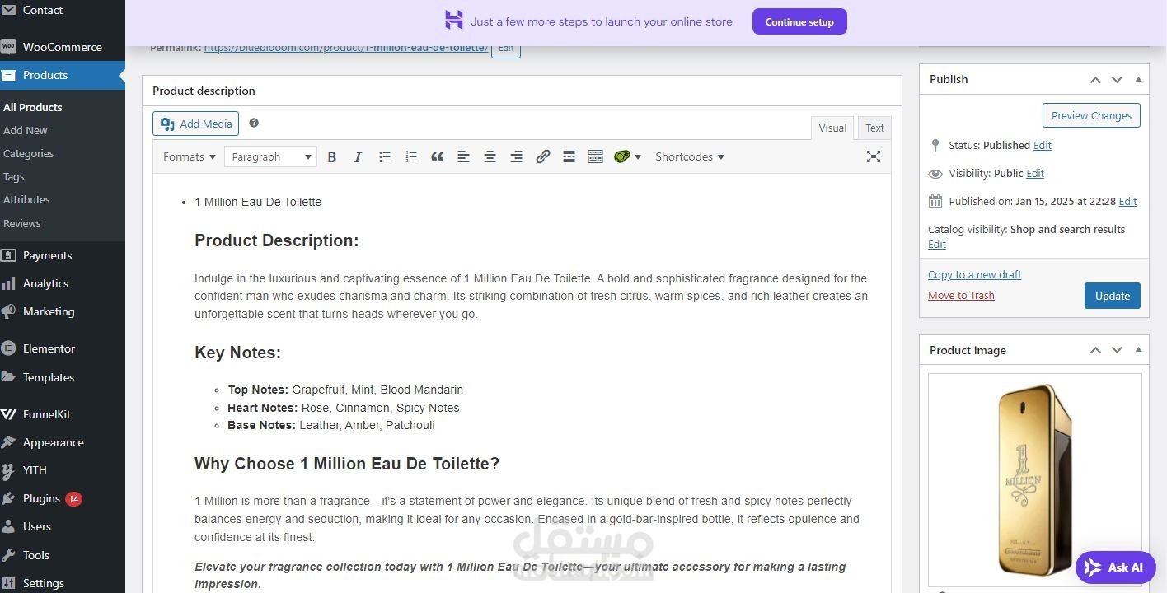Click Preview Changes button
Viewport: 1167px width, 593px height.
click(x=1091, y=115)
